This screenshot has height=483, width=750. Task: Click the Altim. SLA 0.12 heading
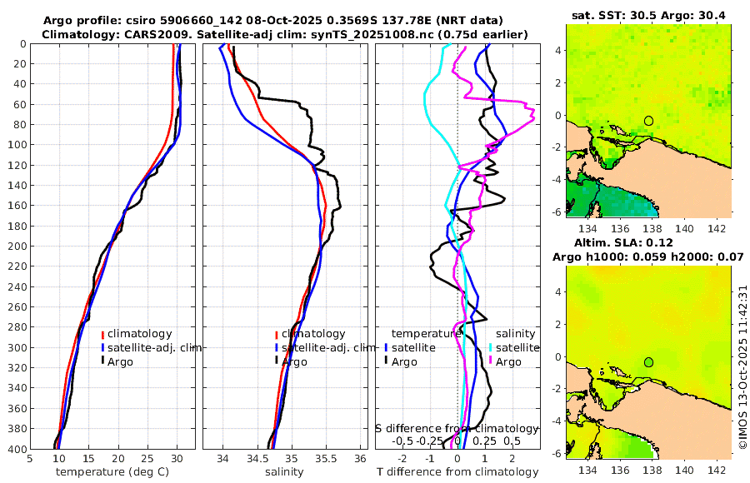(x=623, y=242)
